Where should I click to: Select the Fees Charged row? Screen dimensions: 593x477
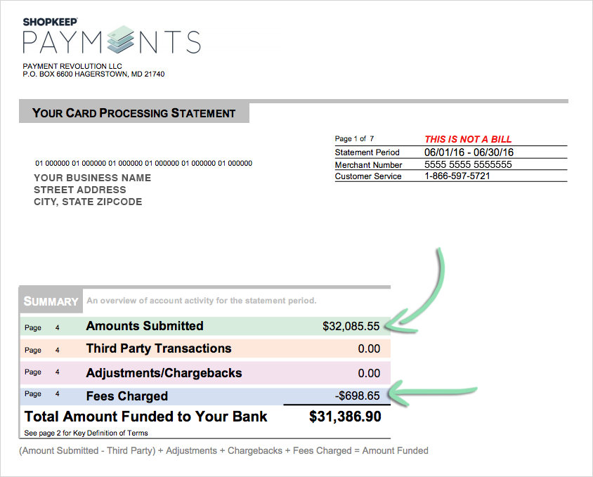point(205,396)
